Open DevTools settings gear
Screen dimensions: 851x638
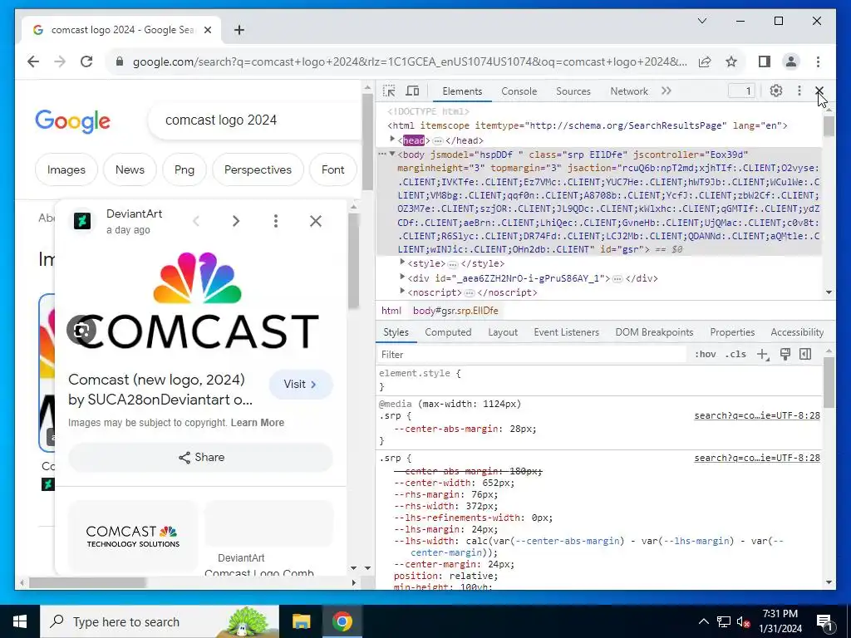[x=776, y=91]
